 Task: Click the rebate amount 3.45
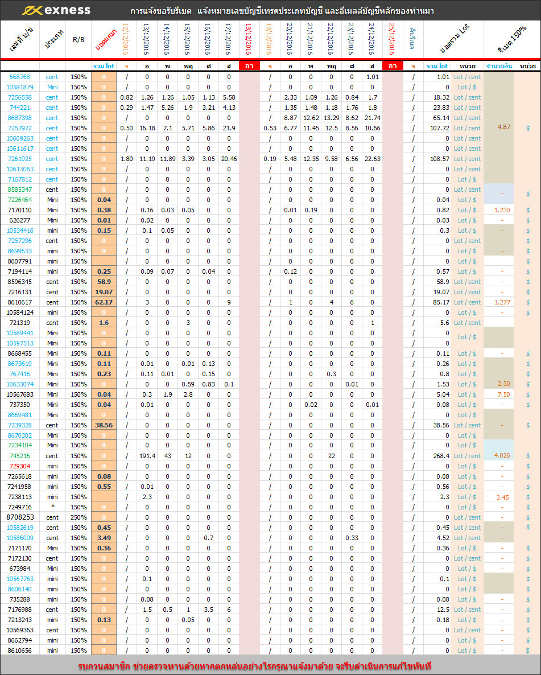[x=503, y=497]
